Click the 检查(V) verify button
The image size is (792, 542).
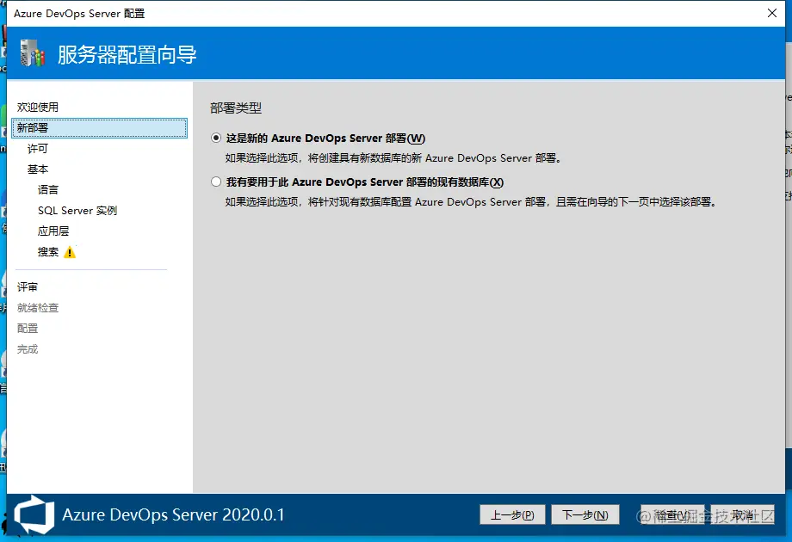[672, 514]
